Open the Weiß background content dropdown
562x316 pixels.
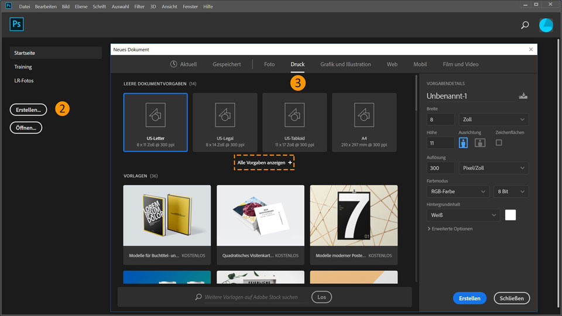click(x=463, y=215)
